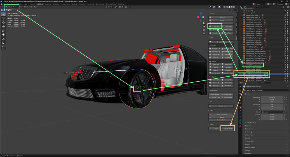Open Object properties tab (orange square)
The image size is (290, 157).
pos(240,108)
